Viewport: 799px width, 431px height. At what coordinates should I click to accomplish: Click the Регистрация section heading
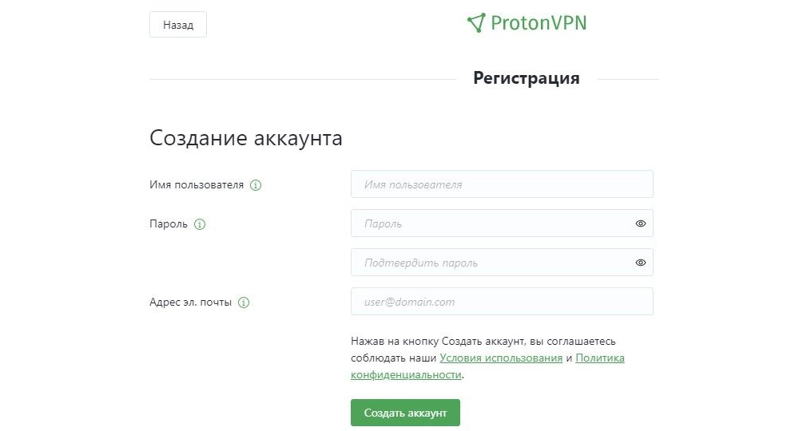(x=526, y=78)
